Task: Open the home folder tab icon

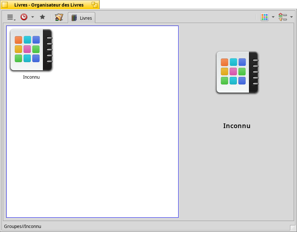Action: click(x=59, y=18)
